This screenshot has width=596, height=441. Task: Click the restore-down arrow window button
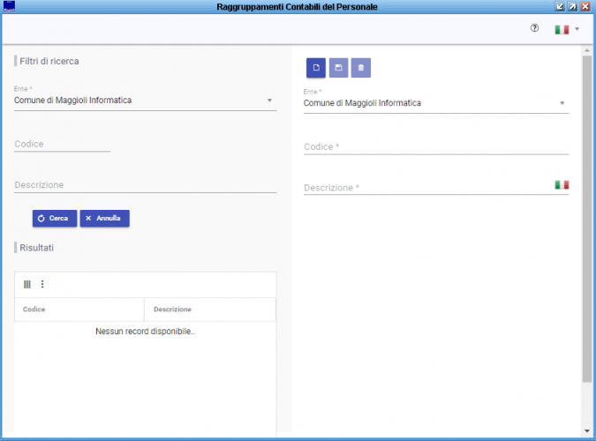pos(560,6)
